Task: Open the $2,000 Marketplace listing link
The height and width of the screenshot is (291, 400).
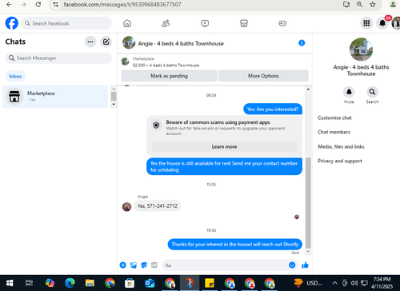Action: (166, 66)
